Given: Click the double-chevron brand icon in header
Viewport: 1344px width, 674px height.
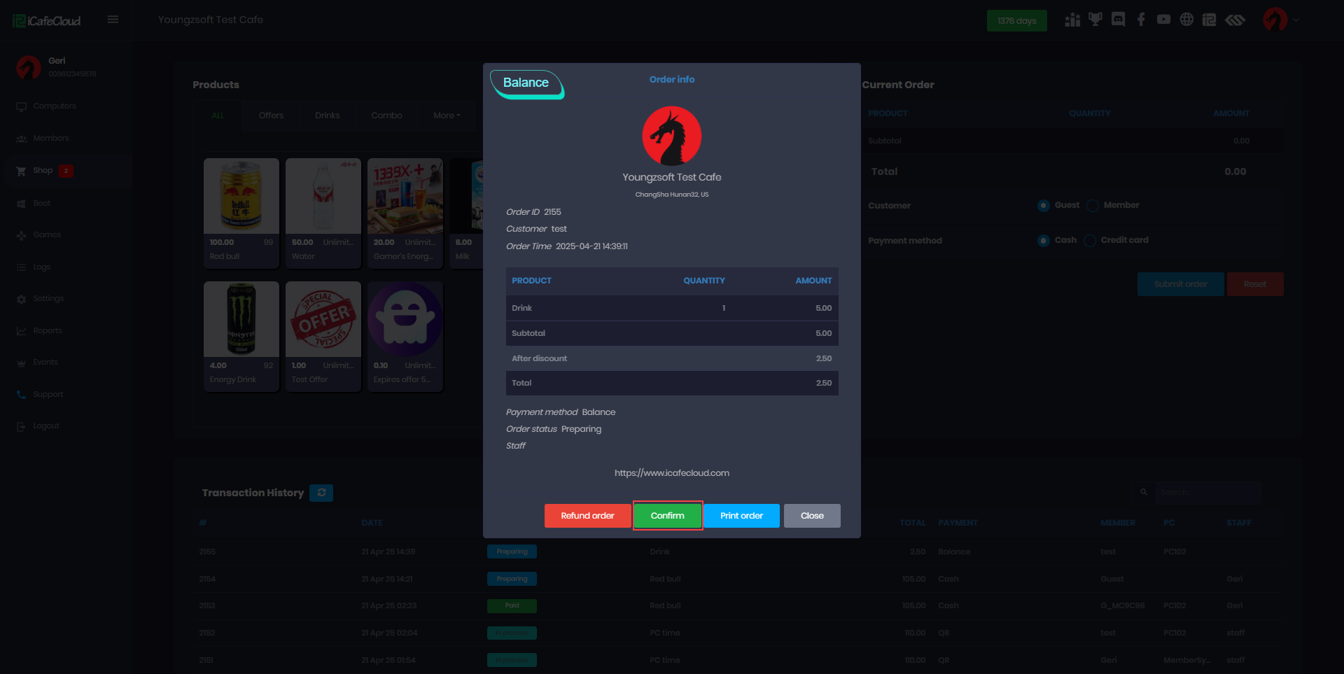Looking at the screenshot, I should (x=1235, y=20).
